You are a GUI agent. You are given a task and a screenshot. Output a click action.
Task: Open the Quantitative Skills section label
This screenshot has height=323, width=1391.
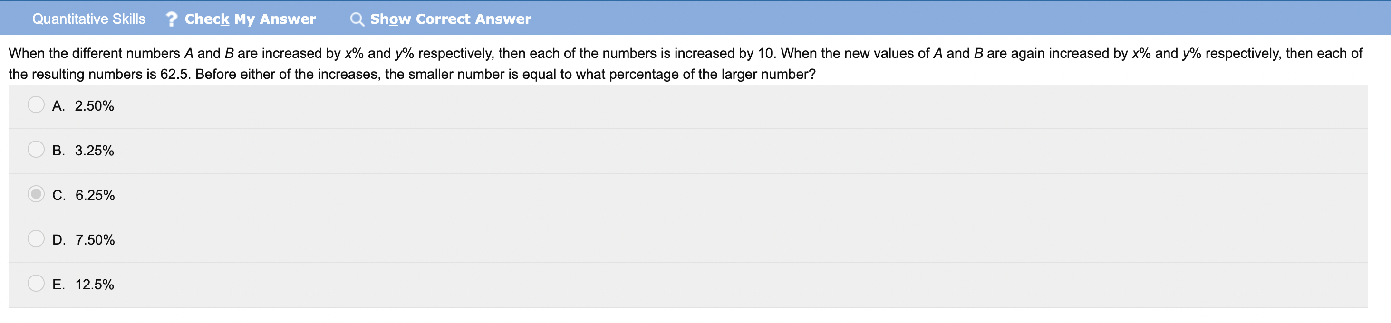[88, 19]
